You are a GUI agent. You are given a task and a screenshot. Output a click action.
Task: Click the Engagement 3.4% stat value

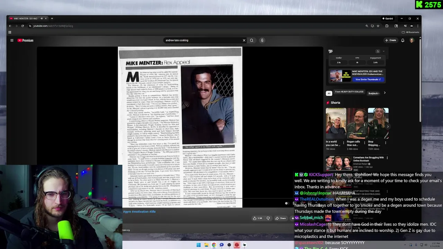(376, 63)
